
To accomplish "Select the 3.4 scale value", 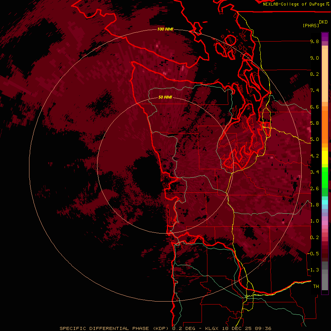I will click(x=314, y=172).
